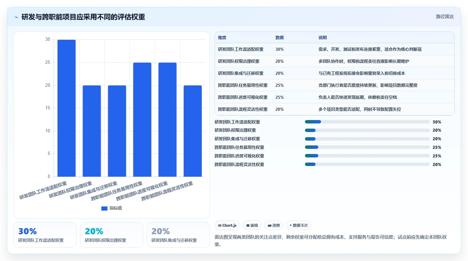
Task: Click the 数据卡片 chip
Action: point(299,225)
